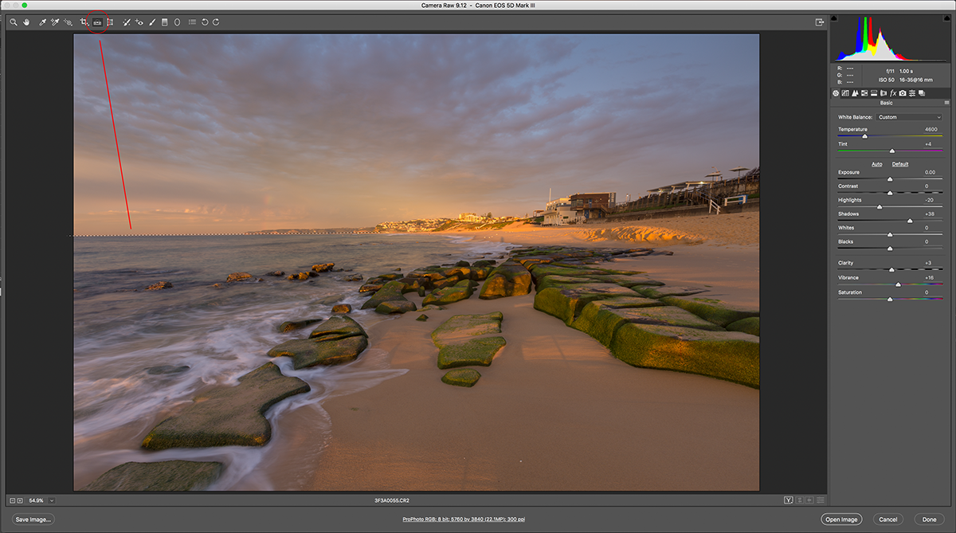Screen dimensions: 956x533
Task: Toggle before/after preview view (Y)
Action: coord(789,500)
